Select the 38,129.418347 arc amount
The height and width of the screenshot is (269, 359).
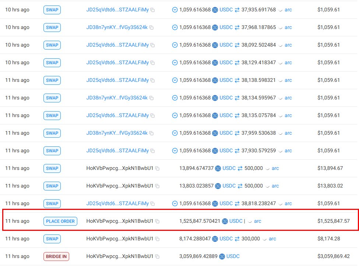(x=258, y=62)
